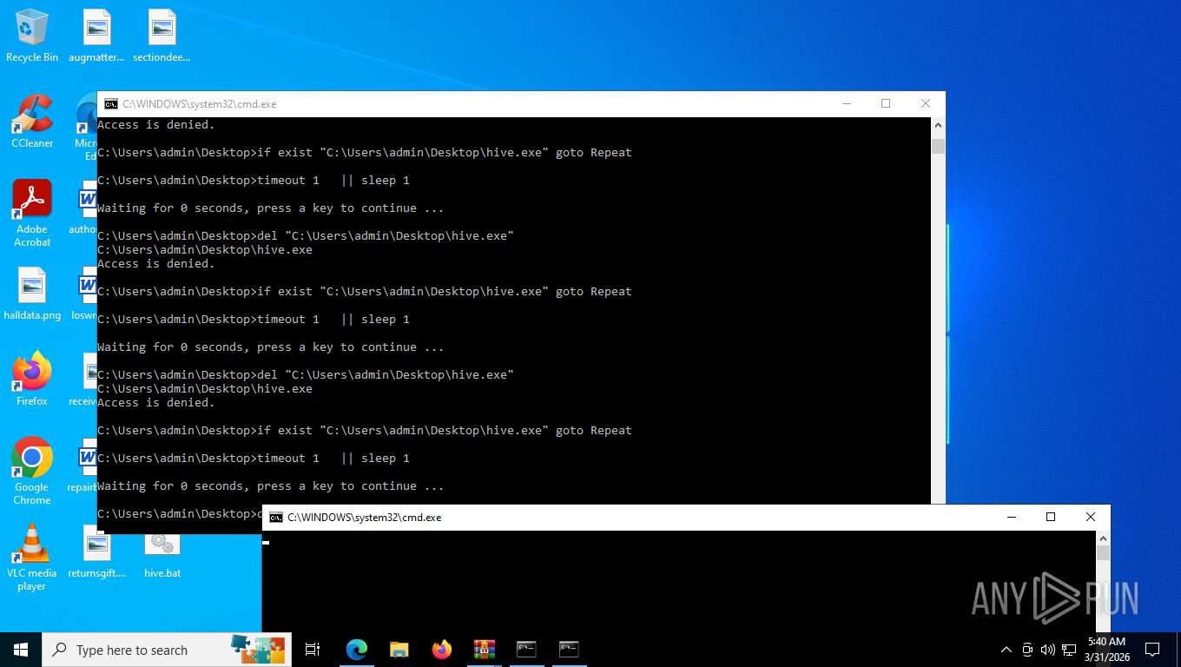Maximize the front cmd.exe window
The image size is (1181, 667).
1051,518
